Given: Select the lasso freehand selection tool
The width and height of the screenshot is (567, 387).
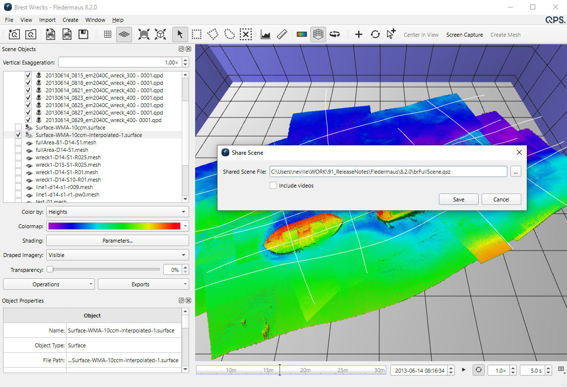Looking at the screenshot, I should (229, 34).
